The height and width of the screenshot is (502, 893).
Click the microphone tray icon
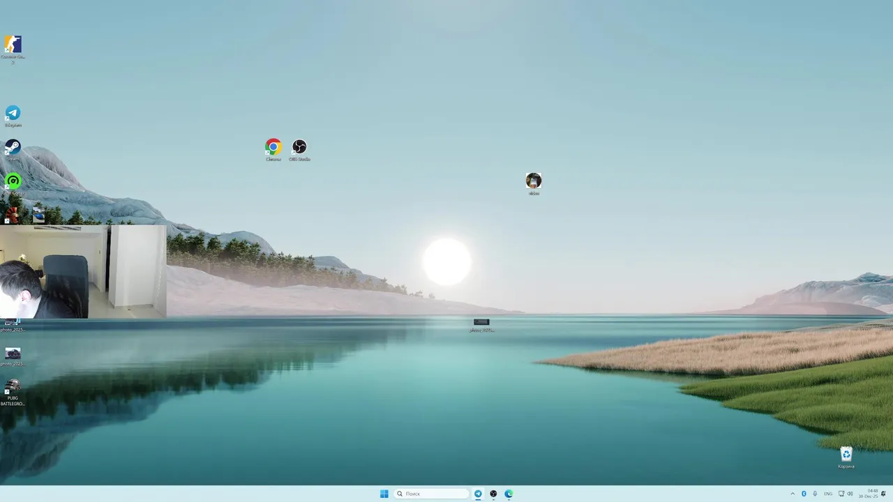(x=815, y=494)
